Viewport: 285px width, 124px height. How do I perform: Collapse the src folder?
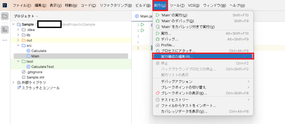pyautogui.click(x=18, y=46)
